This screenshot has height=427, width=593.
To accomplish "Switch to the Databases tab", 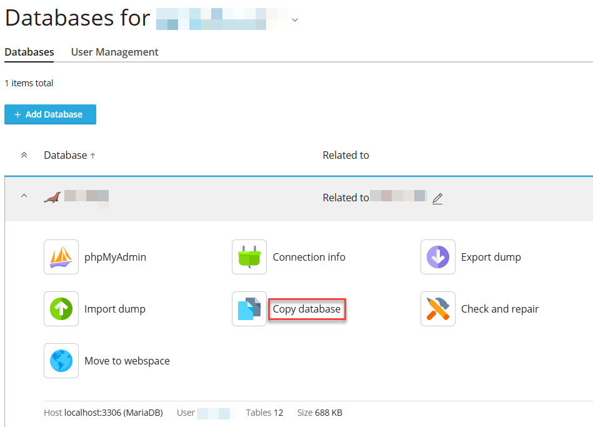I will pos(29,52).
